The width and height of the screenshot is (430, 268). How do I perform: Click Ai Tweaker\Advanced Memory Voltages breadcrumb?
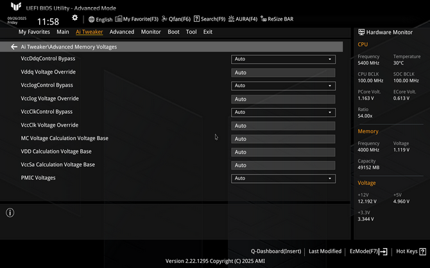tap(69, 47)
